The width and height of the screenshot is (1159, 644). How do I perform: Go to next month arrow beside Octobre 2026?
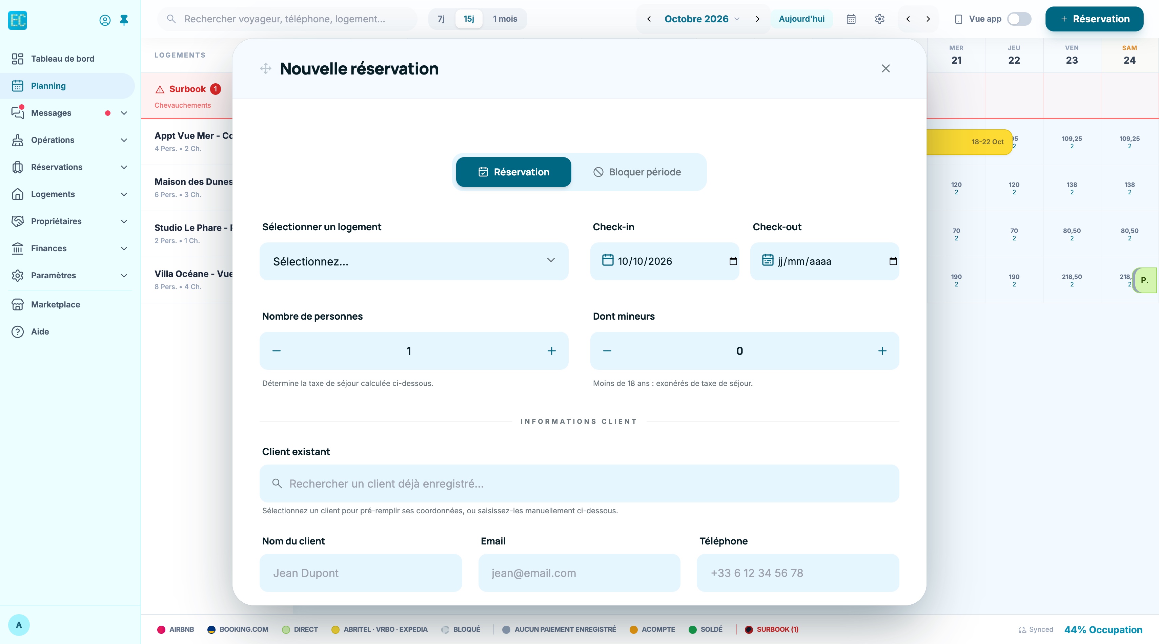pos(758,19)
